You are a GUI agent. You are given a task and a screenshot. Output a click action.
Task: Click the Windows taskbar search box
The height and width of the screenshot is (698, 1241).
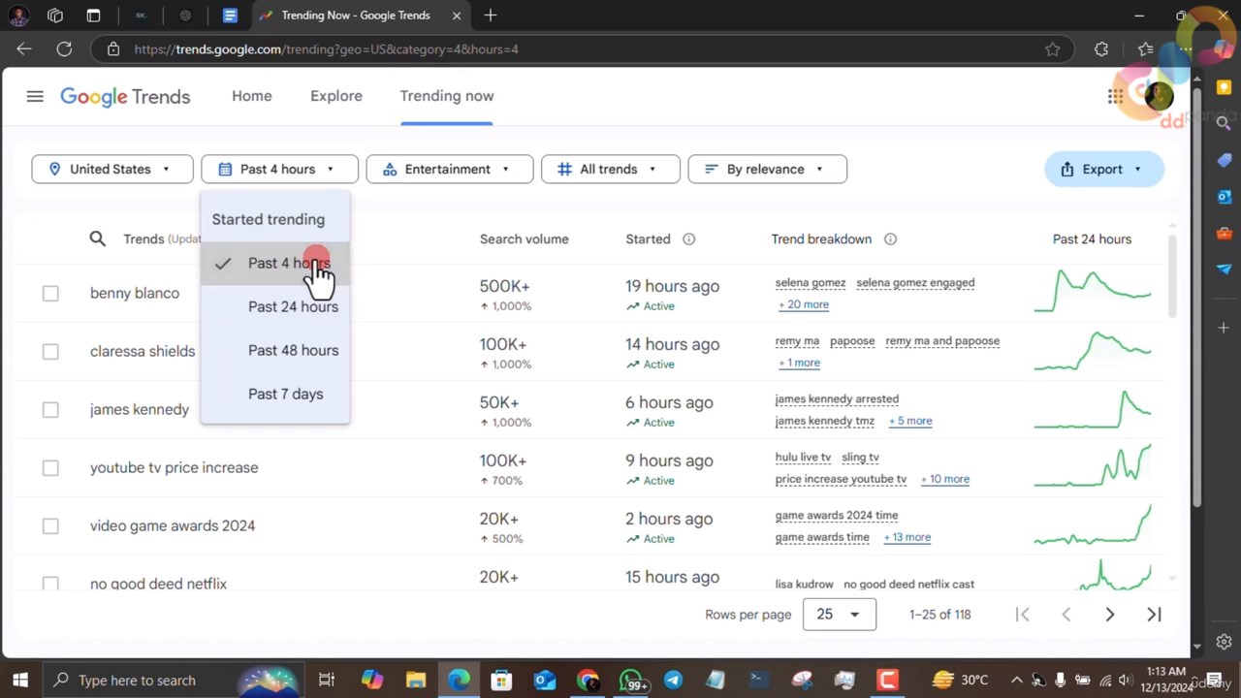click(x=173, y=680)
